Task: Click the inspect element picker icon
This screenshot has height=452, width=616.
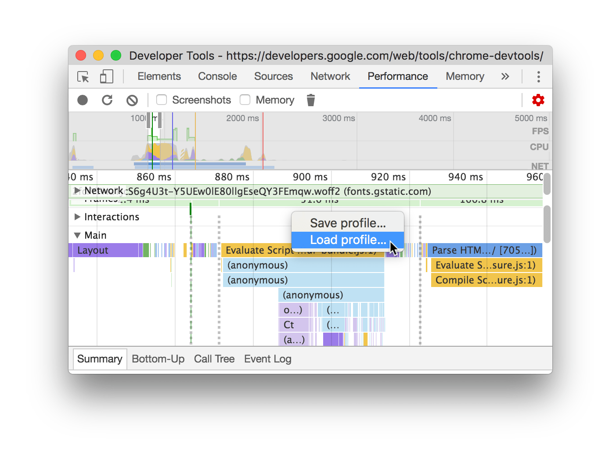Action: pyautogui.click(x=83, y=77)
